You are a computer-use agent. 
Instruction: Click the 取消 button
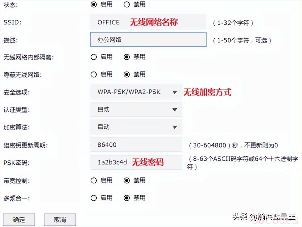[x=60, y=220]
